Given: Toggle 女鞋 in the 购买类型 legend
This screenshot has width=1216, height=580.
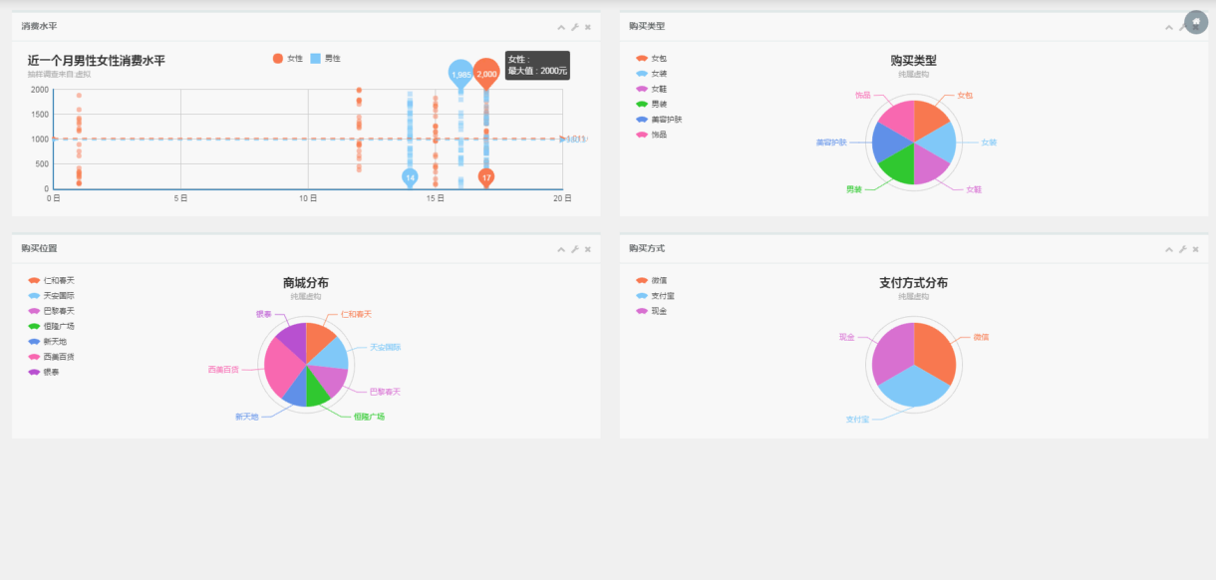Looking at the screenshot, I should (x=652, y=89).
